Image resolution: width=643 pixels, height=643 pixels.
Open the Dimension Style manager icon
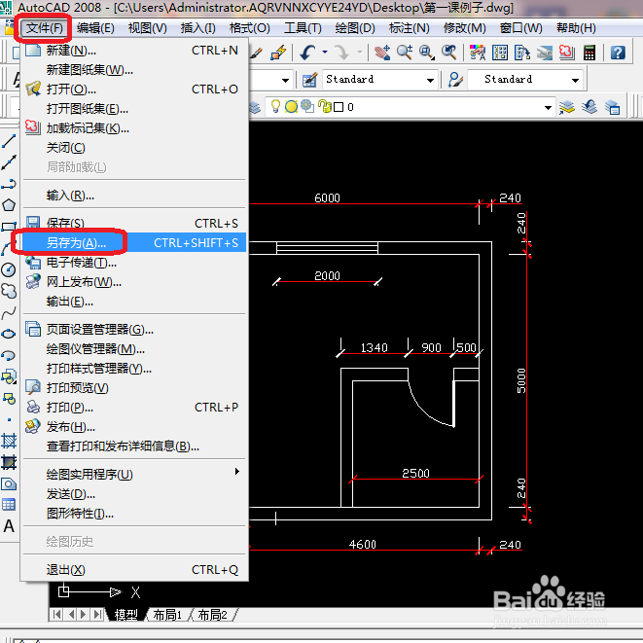309,80
